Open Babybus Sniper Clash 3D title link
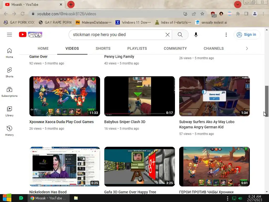The width and height of the screenshot is (269, 202). click(125, 122)
